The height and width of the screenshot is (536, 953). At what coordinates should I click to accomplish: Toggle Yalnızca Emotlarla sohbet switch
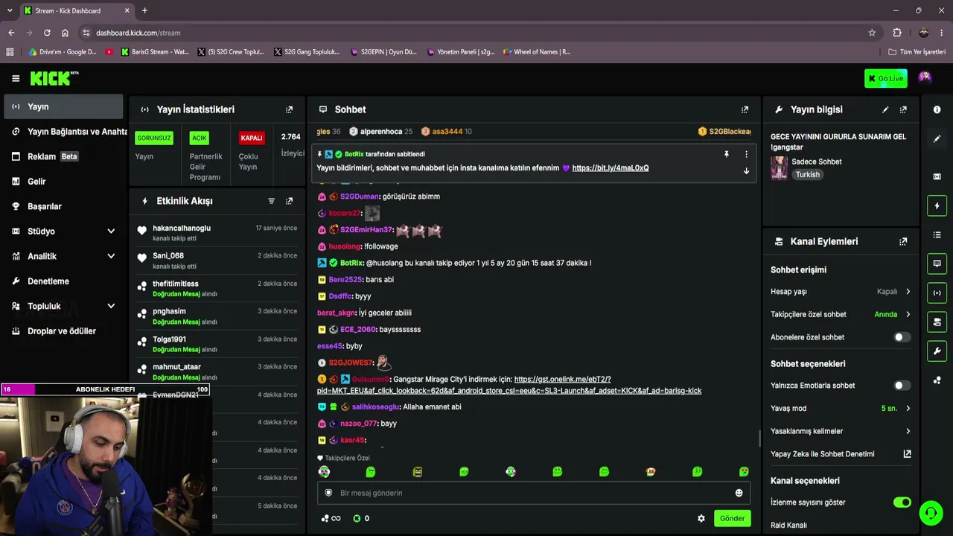902,386
